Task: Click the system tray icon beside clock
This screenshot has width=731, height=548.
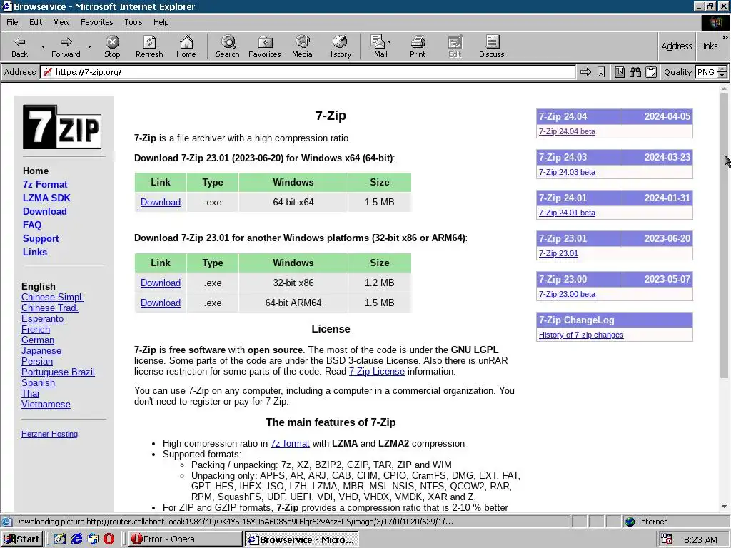Action: click(667, 539)
